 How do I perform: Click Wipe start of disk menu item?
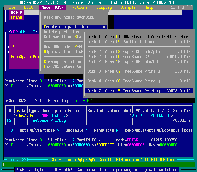coord(63,52)
